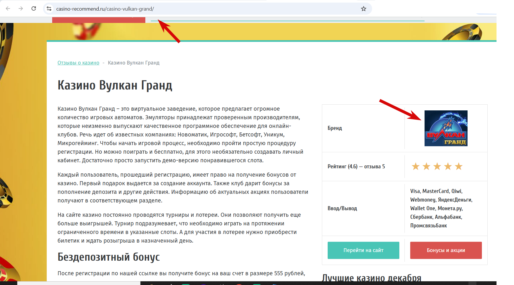Open the 'Бонусы и акции' button
Image resolution: width=514 pixels, height=285 pixels.
tap(446, 250)
